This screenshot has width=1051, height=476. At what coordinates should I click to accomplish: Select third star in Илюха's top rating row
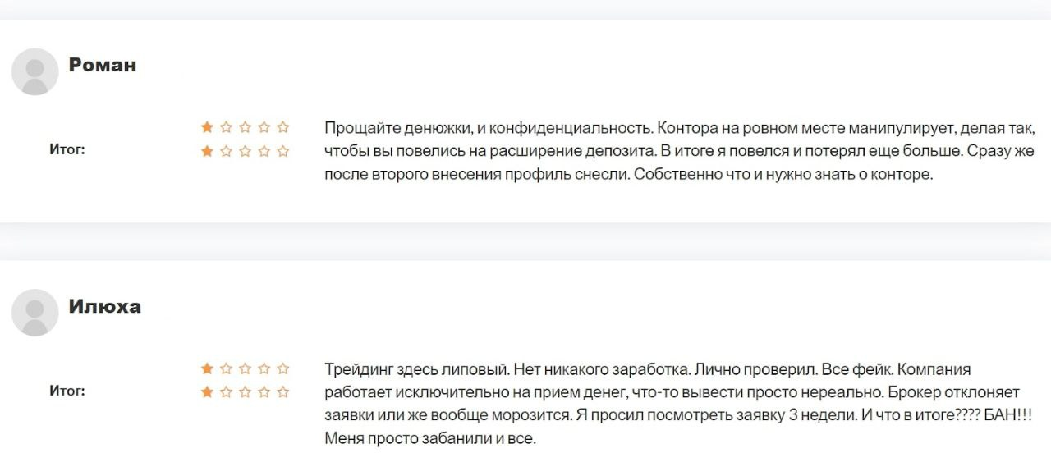click(x=245, y=368)
